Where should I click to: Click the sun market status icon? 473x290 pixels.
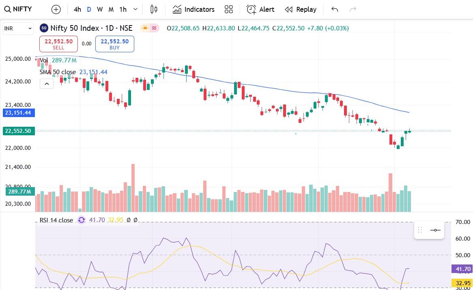coord(145,28)
